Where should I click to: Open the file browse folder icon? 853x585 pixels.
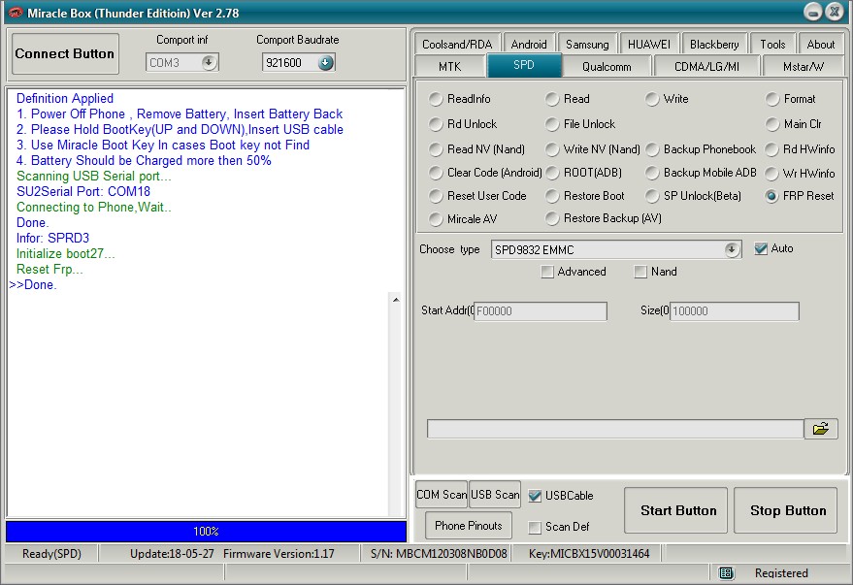click(x=820, y=429)
